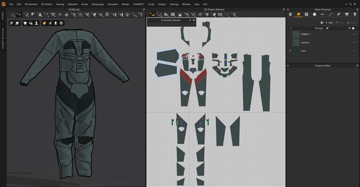Viewport: 360px width, 187px height.
Task: Select the pleats fold tool in the 2D toolbar
Action: coord(220,14)
